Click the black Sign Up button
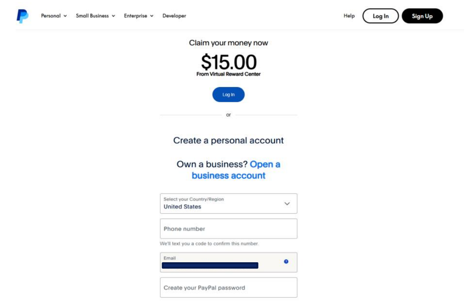The height and width of the screenshot is (301, 469). coord(422,16)
